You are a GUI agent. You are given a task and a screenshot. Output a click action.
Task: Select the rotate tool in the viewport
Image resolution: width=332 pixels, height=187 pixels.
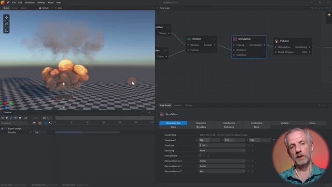click(6, 24)
